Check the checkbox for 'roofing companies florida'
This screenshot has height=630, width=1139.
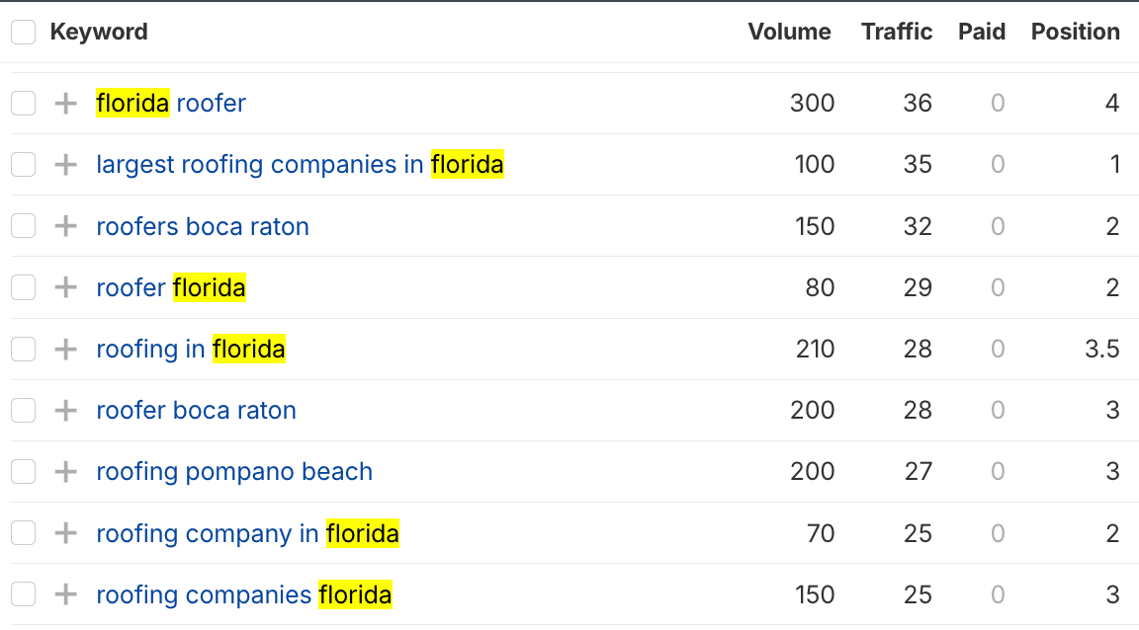tap(23, 594)
